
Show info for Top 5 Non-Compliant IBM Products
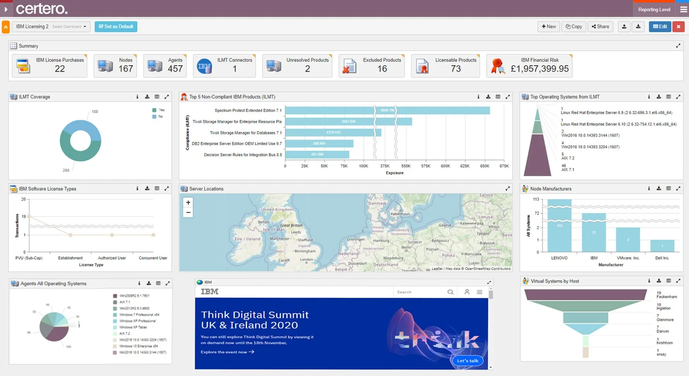click(478, 97)
